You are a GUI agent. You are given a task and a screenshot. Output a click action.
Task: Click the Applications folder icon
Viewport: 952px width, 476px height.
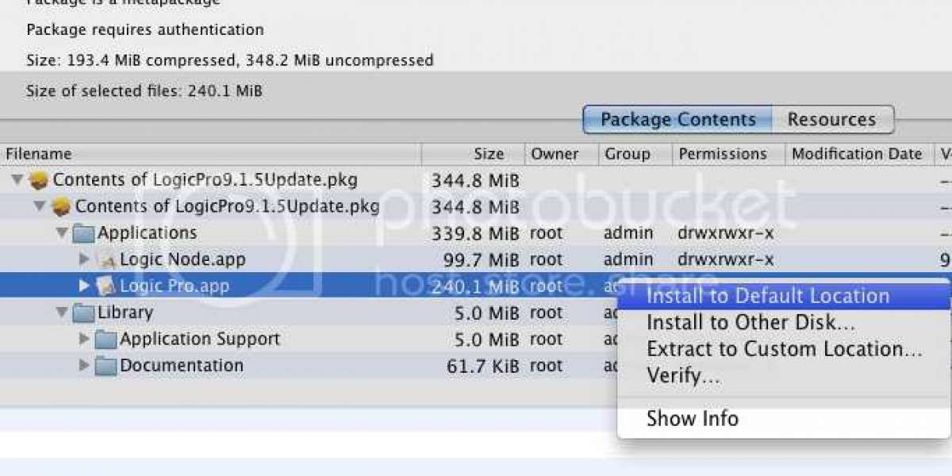click(x=83, y=233)
